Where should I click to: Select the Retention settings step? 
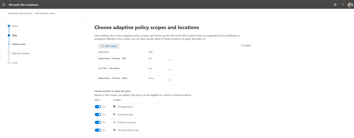(x=20, y=53)
